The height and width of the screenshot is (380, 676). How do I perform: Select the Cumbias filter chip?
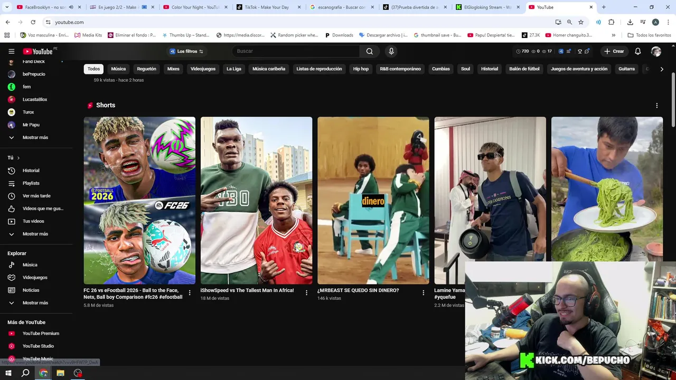pyautogui.click(x=440, y=69)
